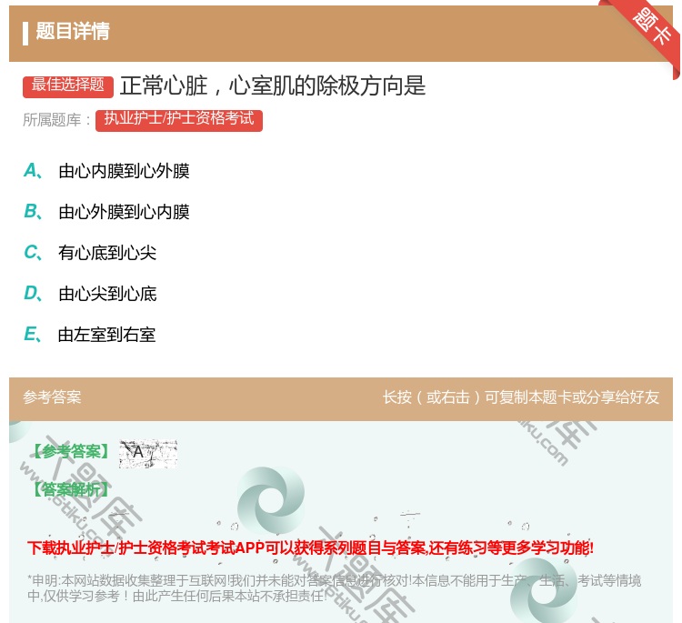Select option A 由心内膜到心外膜
This screenshot has width=682, height=623.
coord(106,171)
